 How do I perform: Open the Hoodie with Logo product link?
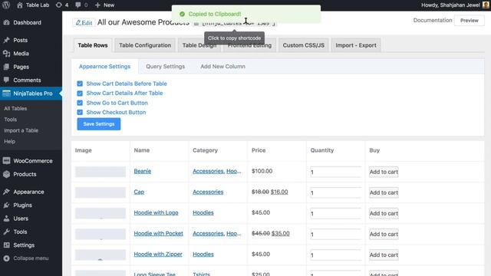156,213
